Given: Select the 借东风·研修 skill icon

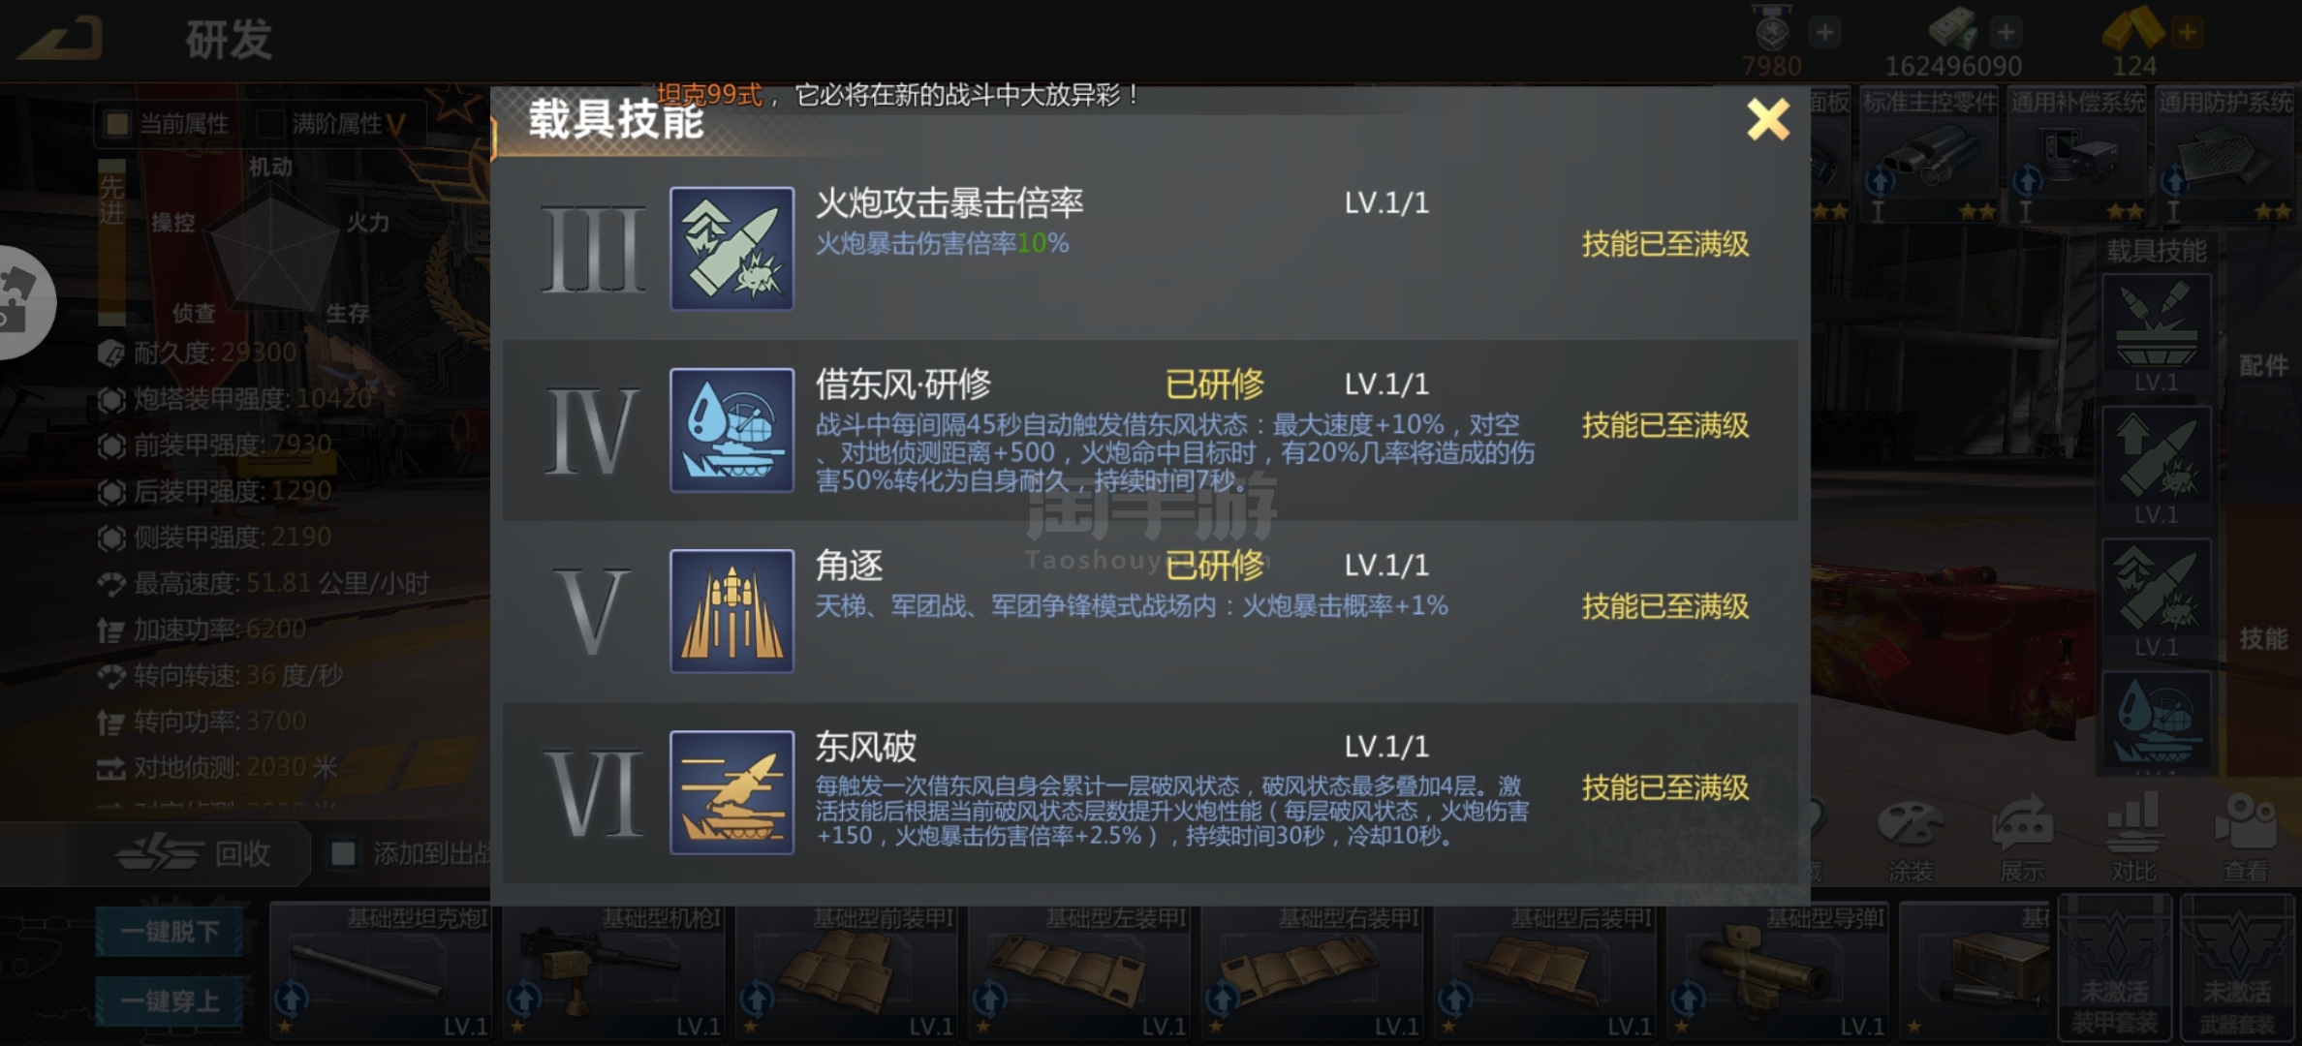Looking at the screenshot, I should click(x=731, y=429).
